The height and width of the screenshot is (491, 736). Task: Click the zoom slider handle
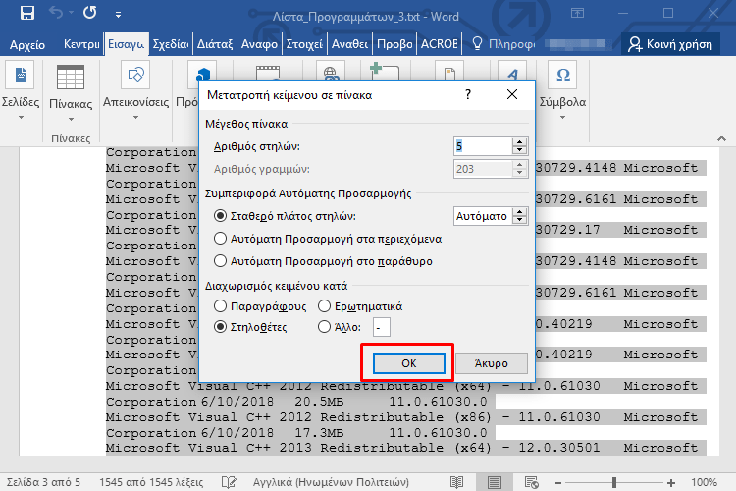pyautogui.click(x=614, y=482)
